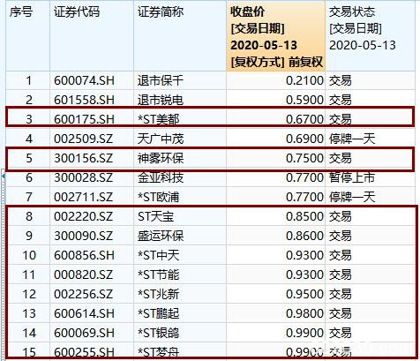Select stock name *ST鹏起
Screen dimensions: 420x361
[x=158, y=313]
